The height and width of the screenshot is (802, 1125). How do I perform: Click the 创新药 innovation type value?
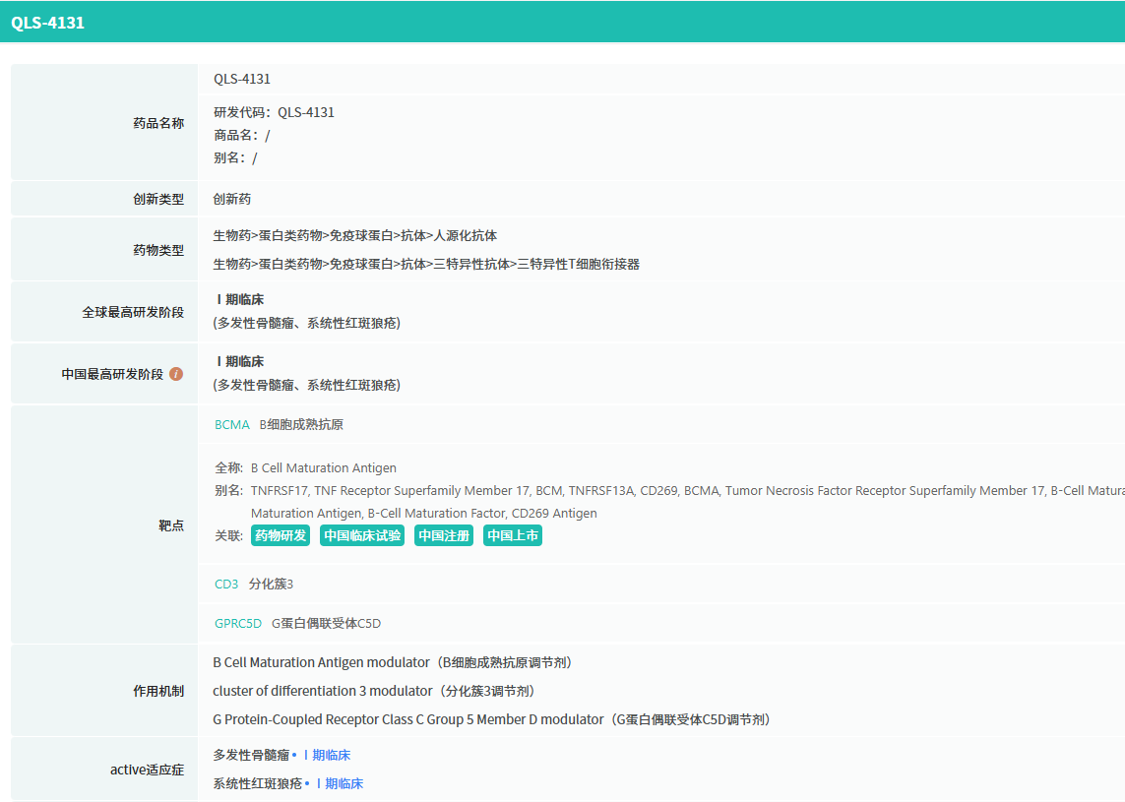pos(232,200)
